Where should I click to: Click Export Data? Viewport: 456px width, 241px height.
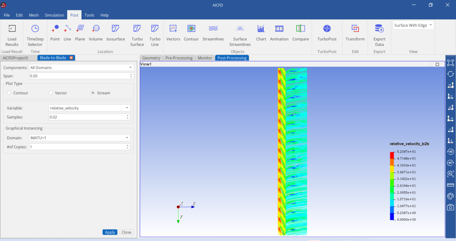pyautogui.click(x=379, y=35)
